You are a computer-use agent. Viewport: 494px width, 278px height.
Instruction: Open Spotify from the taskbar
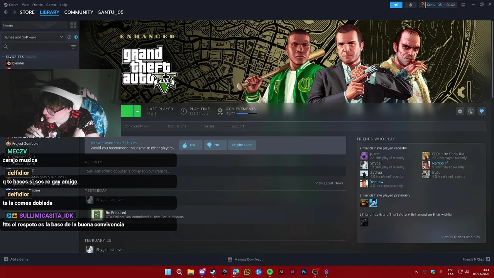[270, 272]
